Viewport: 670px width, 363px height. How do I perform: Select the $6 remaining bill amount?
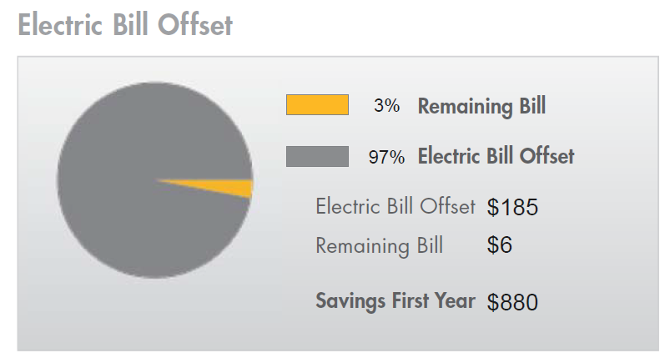click(x=499, y=246)
